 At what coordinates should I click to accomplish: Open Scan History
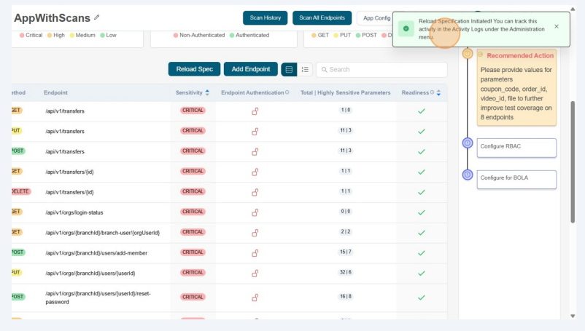[266, 18]
